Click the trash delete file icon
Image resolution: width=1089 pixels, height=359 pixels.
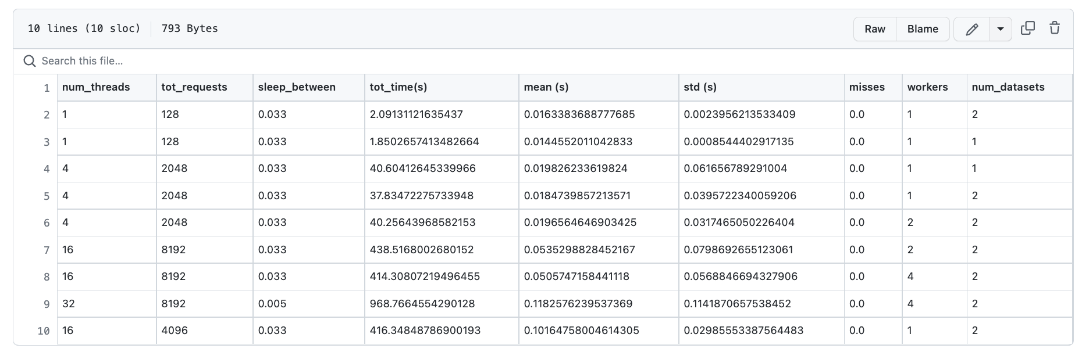pos(1055,28)
